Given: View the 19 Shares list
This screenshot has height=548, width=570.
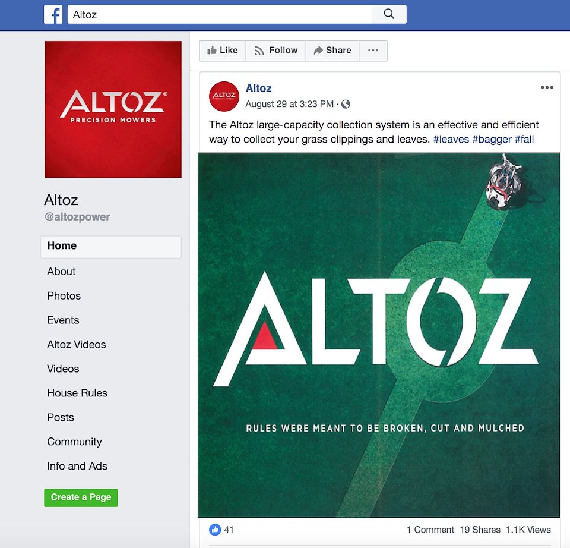Looking at the screenshot, I should (x=480, y=530).
